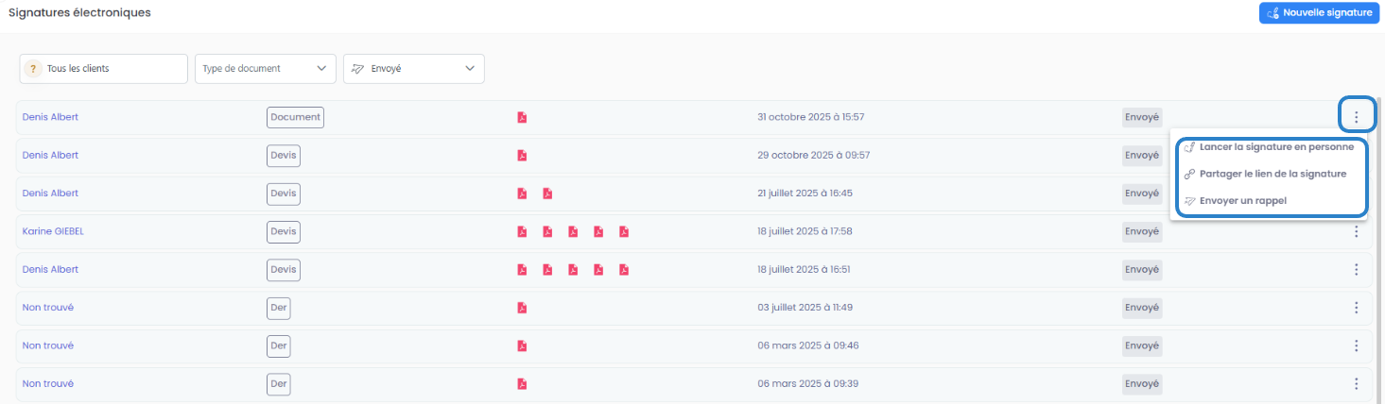
Task: Click the date 21 juillet 2025 à 16:45
Action: coord(805,194)
